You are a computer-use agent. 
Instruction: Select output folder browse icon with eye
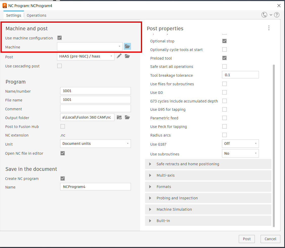[119, 118]
